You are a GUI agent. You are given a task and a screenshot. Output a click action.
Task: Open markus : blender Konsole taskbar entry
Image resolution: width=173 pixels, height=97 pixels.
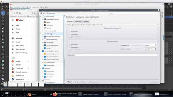[89, 94]
